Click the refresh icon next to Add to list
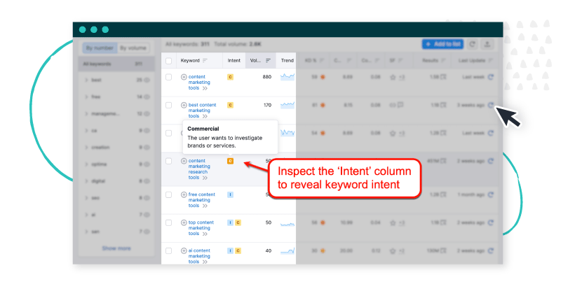This screenshot has width=575, height=291. (473, 44)
